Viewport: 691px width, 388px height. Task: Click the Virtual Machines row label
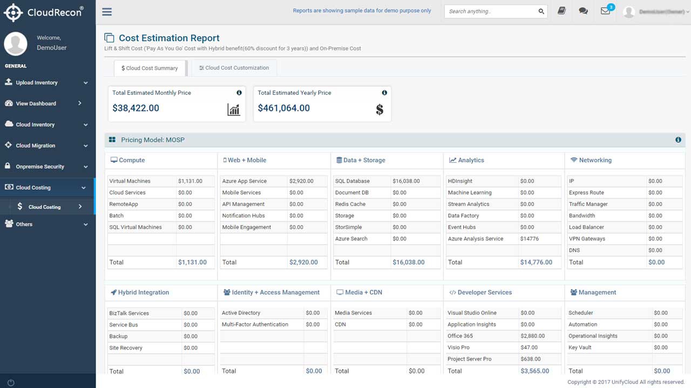point(130,181)
